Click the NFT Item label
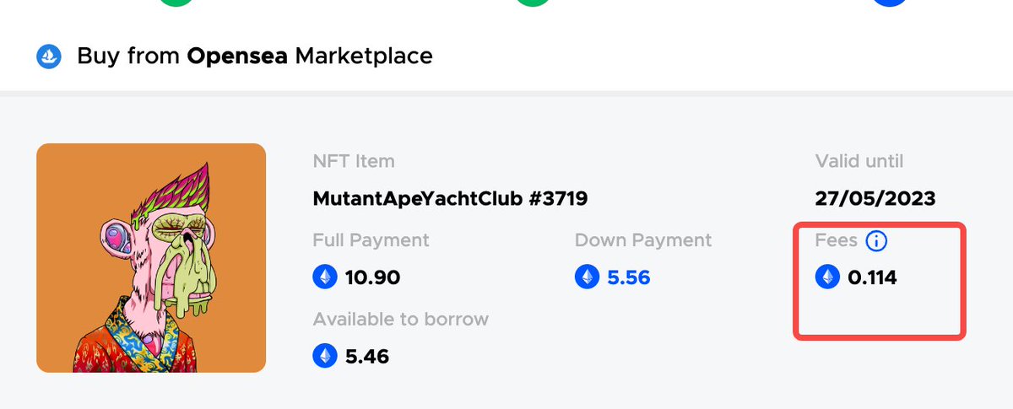Viewport: 1013px width, 409px height. coord(354,161)
